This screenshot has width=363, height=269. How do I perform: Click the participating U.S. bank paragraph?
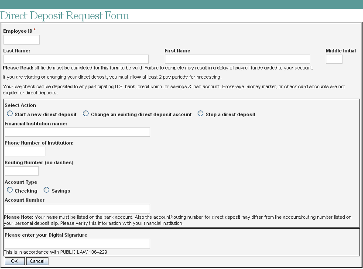point(174,90)
